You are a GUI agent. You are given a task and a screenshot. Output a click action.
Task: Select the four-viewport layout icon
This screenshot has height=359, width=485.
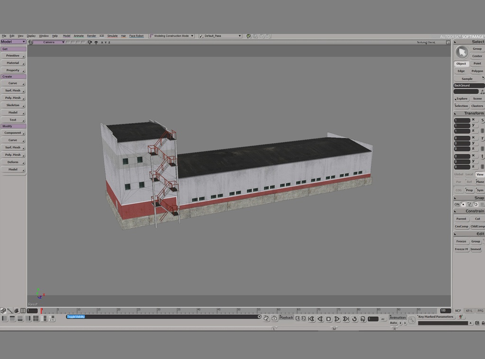(36, 318)
